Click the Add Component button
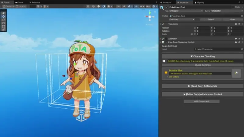Screen dimensions: 244x137 coord(201,101)
